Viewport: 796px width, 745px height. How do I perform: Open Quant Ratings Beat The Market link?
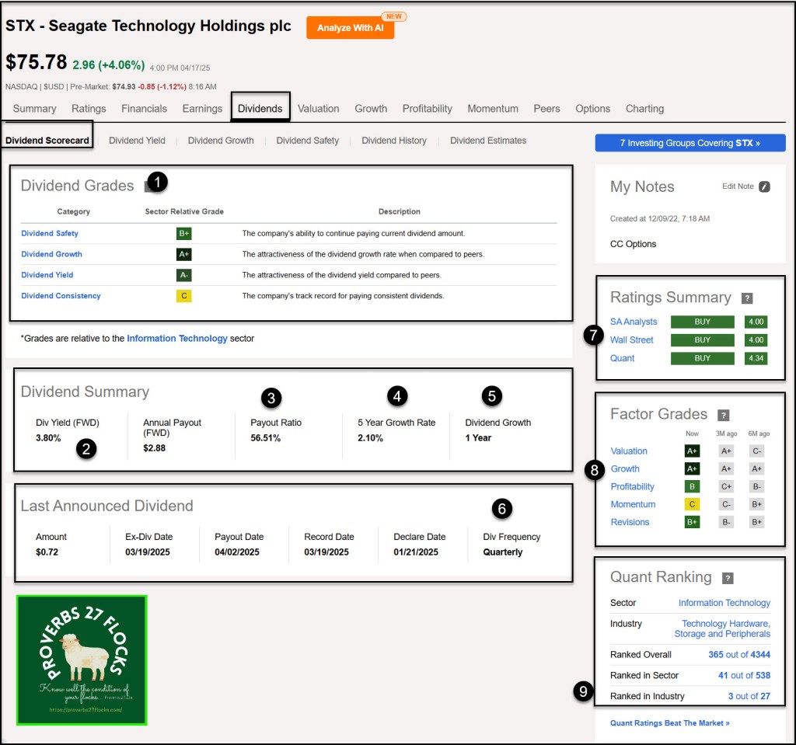669,723
